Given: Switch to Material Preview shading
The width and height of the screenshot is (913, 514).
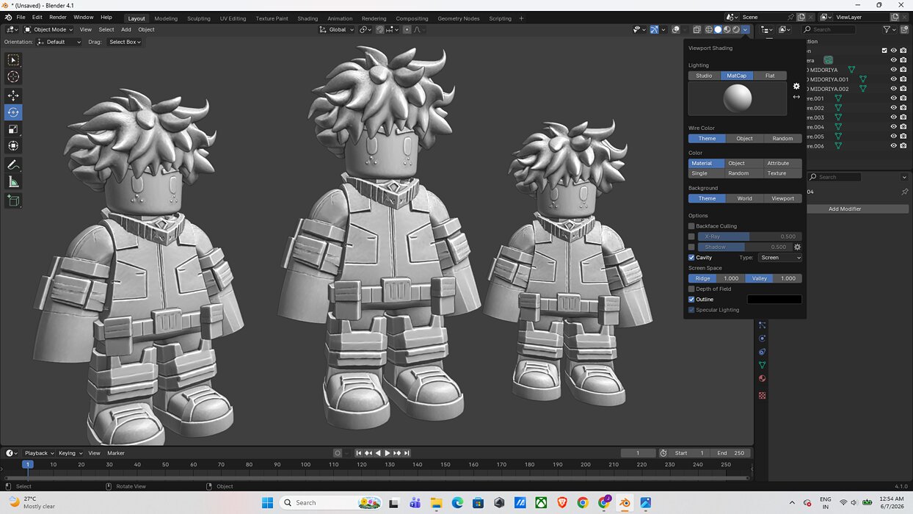Looking at the screenshot, I should click(727, 29).
